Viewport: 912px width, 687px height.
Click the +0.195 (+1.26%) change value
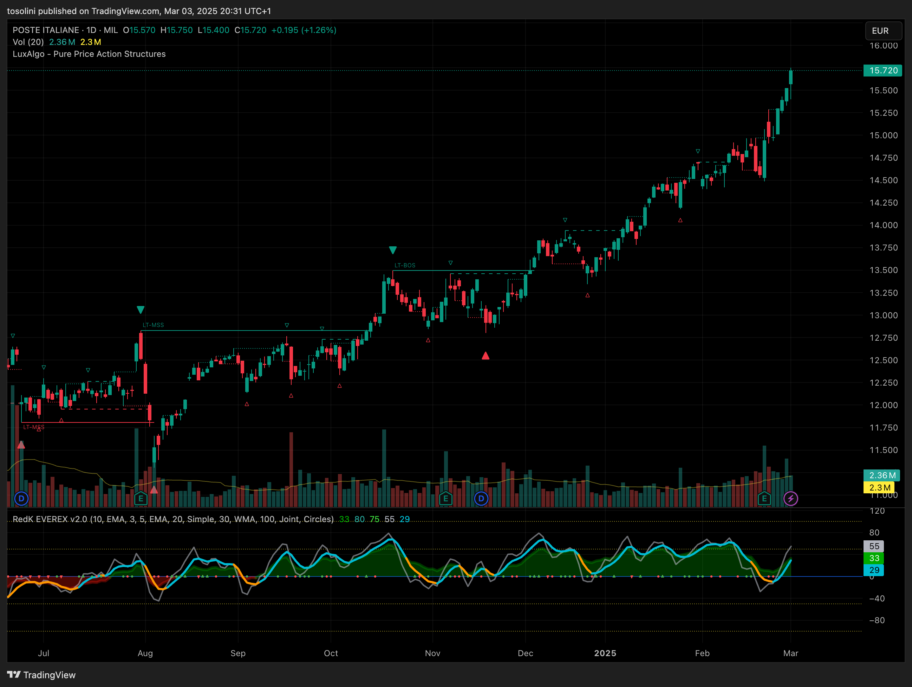[x=304, y=30]
